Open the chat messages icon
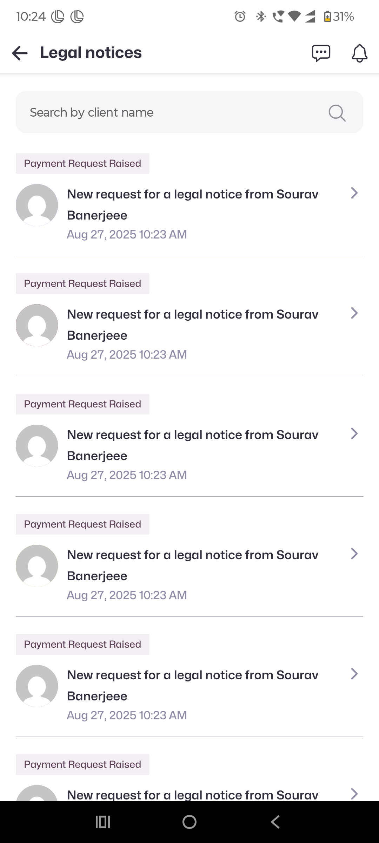379x843 pixels. coord(321,53)
